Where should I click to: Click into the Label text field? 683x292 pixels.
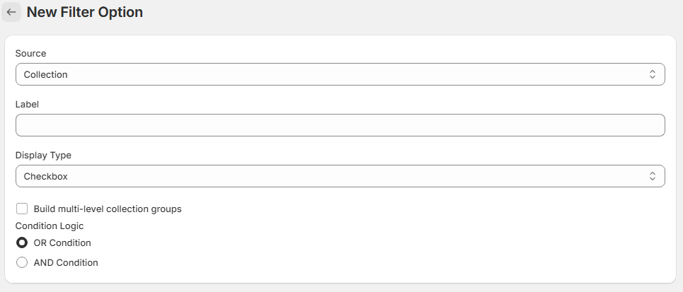340,125
